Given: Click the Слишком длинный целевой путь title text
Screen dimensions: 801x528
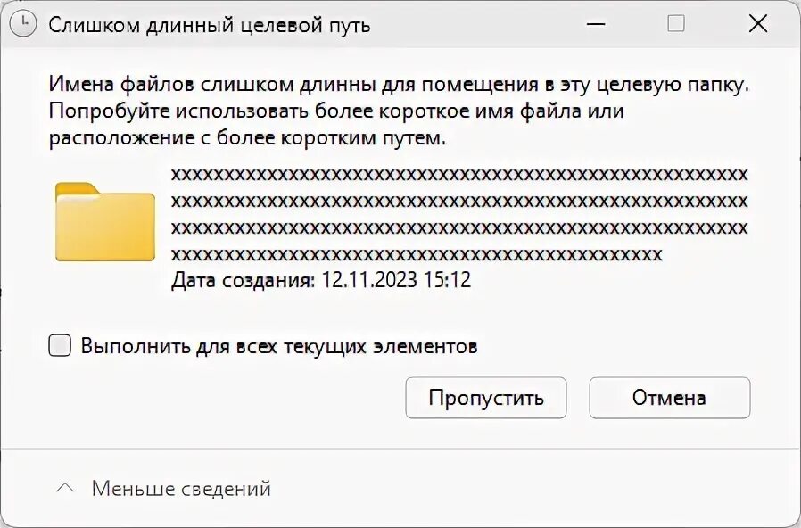Looking at the screenshot, I should [x=210, y=25].
